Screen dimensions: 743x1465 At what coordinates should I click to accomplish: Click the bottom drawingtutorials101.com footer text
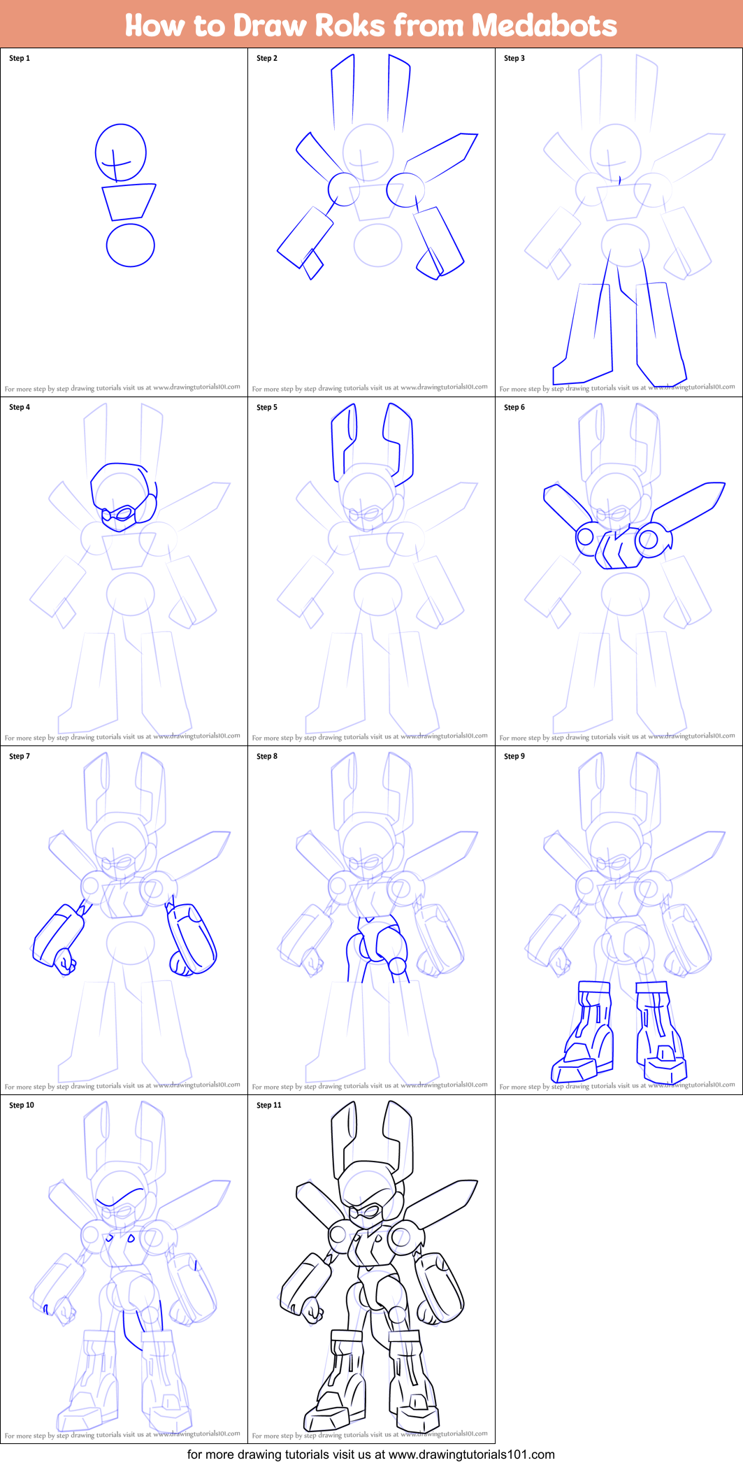pos(371,1455)
